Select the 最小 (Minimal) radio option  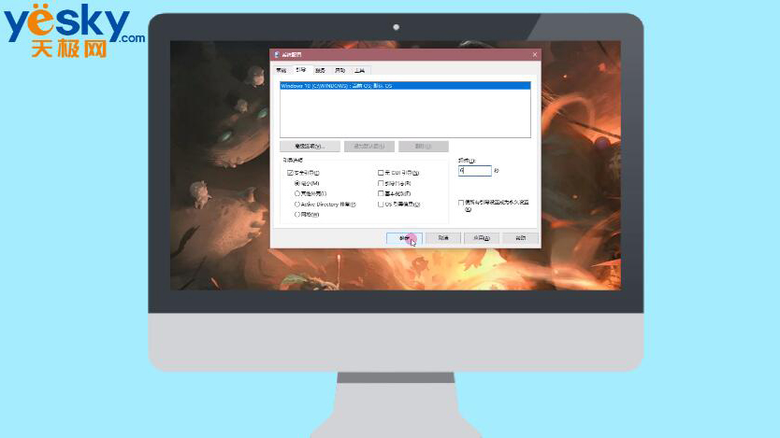[297, 183]
